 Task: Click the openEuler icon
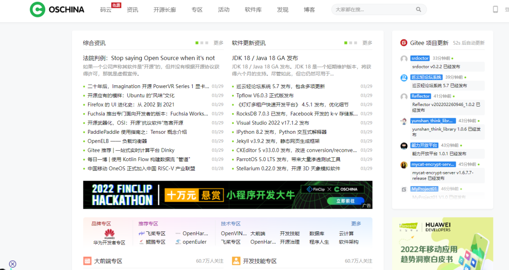click(178, 242)
